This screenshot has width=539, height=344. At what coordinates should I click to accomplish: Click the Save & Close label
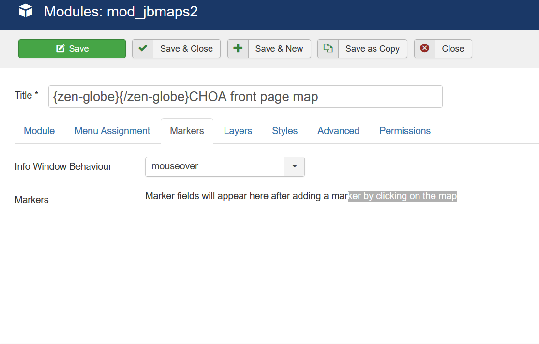point(187,49)
